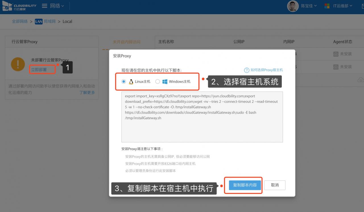Click the 内网IP column header

(x=289, y=42)
